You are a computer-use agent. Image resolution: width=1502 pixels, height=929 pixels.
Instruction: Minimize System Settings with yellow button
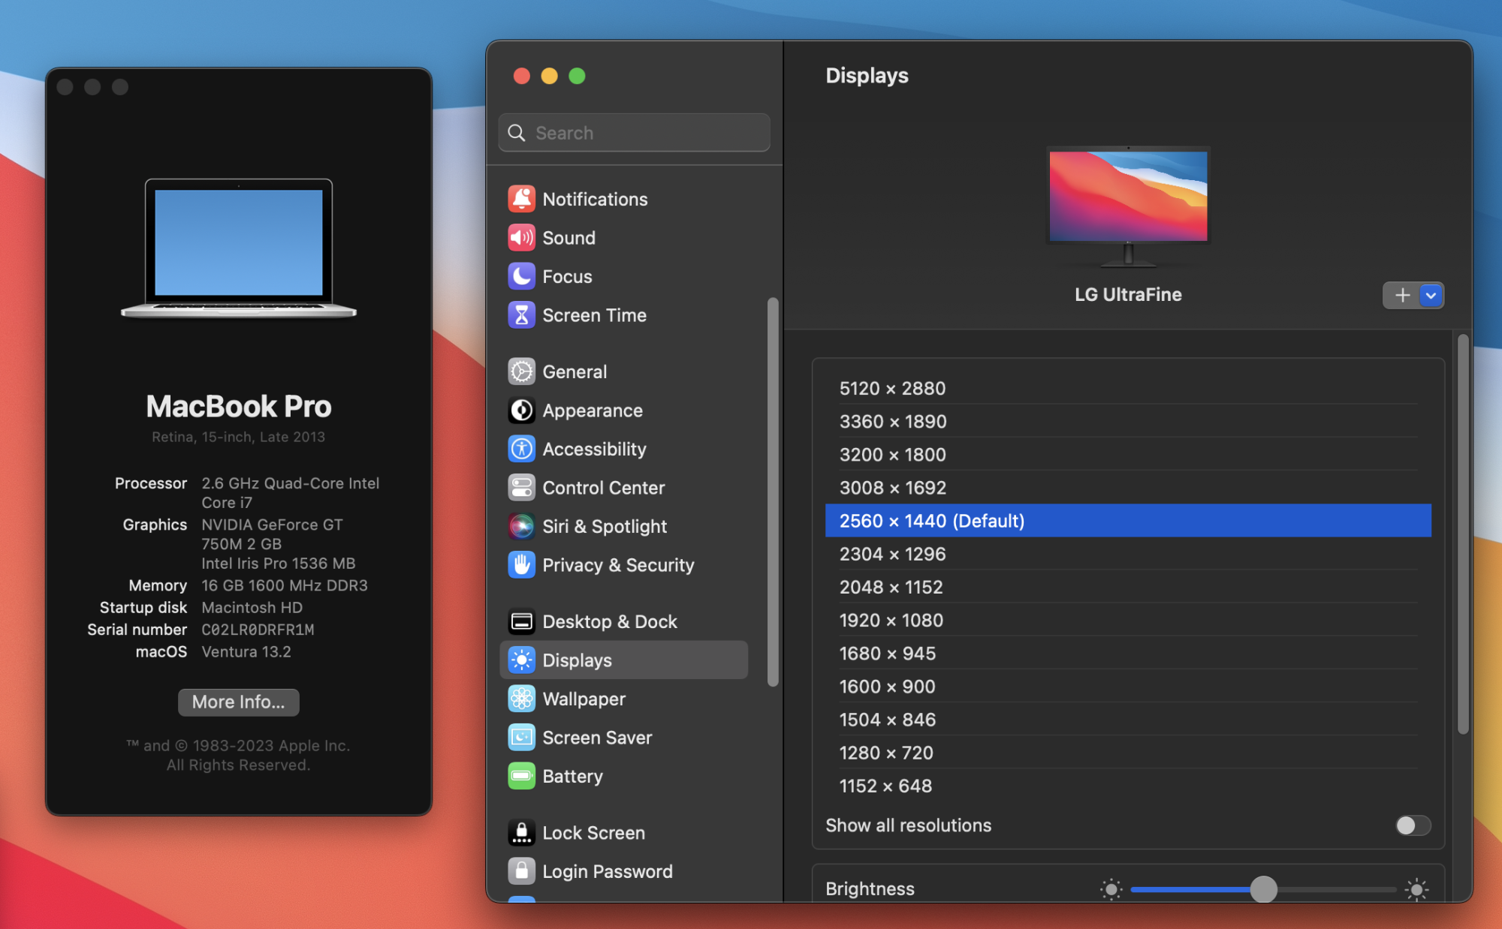click(549, 76)
